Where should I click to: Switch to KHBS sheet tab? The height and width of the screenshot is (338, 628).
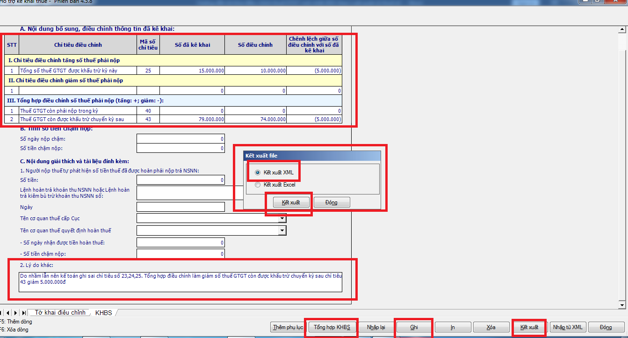pos(104,312)
